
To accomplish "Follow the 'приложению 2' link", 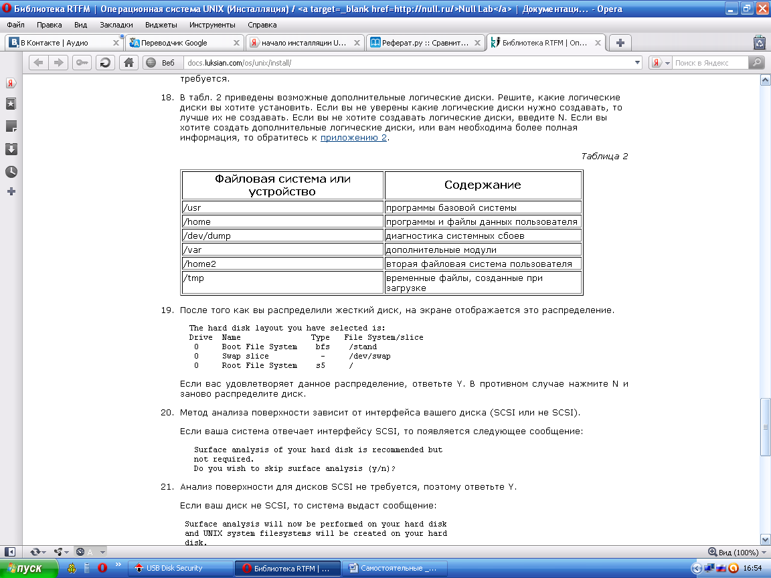I will [353, 138].
